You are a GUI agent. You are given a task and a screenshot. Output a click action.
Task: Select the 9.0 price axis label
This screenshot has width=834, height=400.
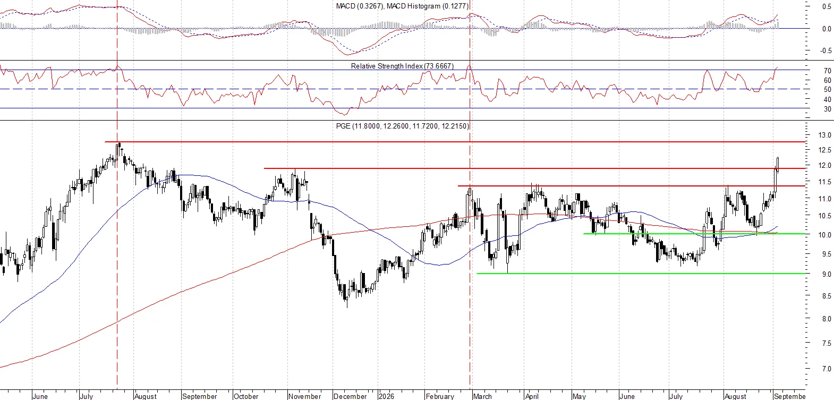click(827, 275)
